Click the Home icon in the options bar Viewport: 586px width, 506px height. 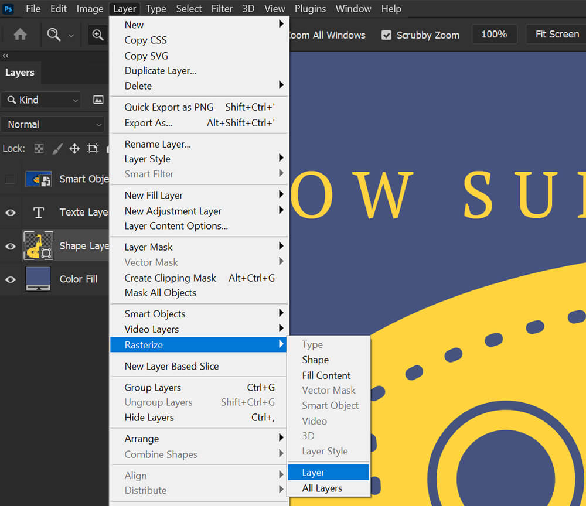pos(20,35)
